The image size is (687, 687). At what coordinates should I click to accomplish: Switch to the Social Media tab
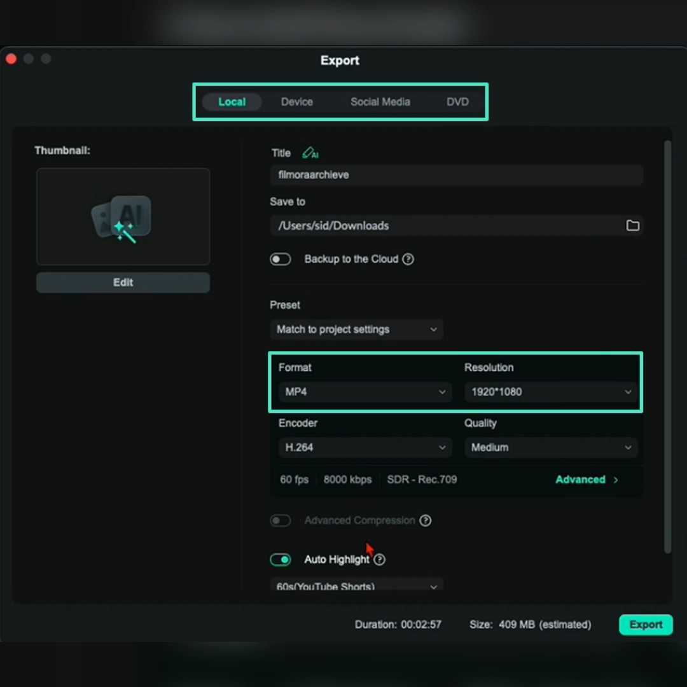pos(380,102)
